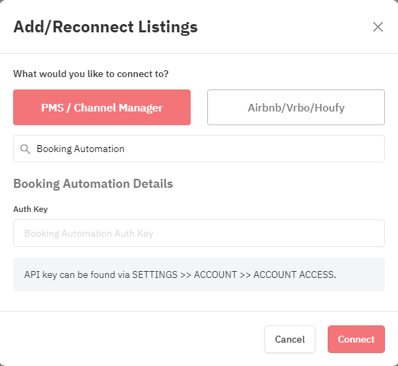Viewport: 398px width, 366px height.
Task: Cancel adding listings
Action: [290, 339]
